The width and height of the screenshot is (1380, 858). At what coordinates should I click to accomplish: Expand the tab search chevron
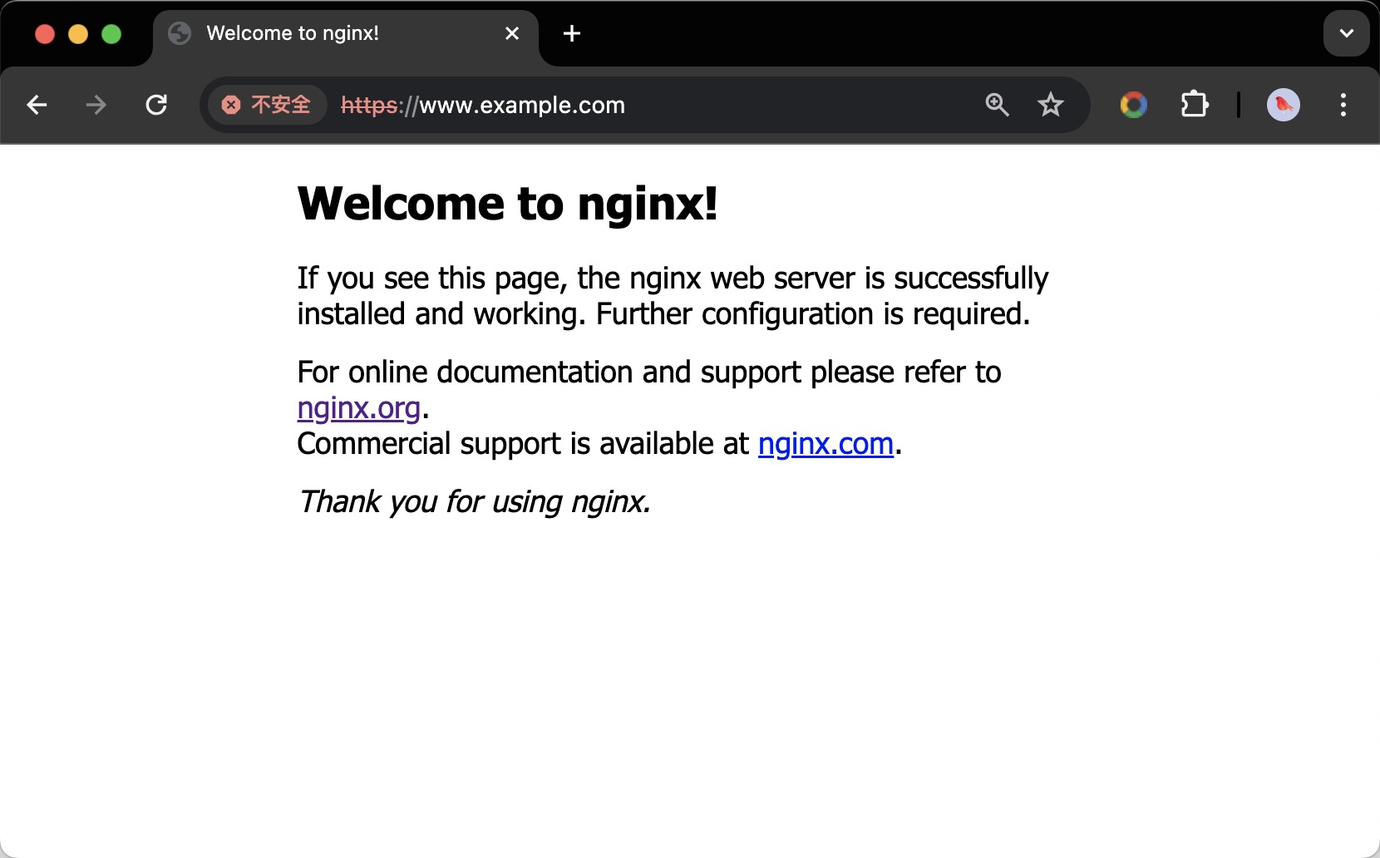click(1346, 33)
